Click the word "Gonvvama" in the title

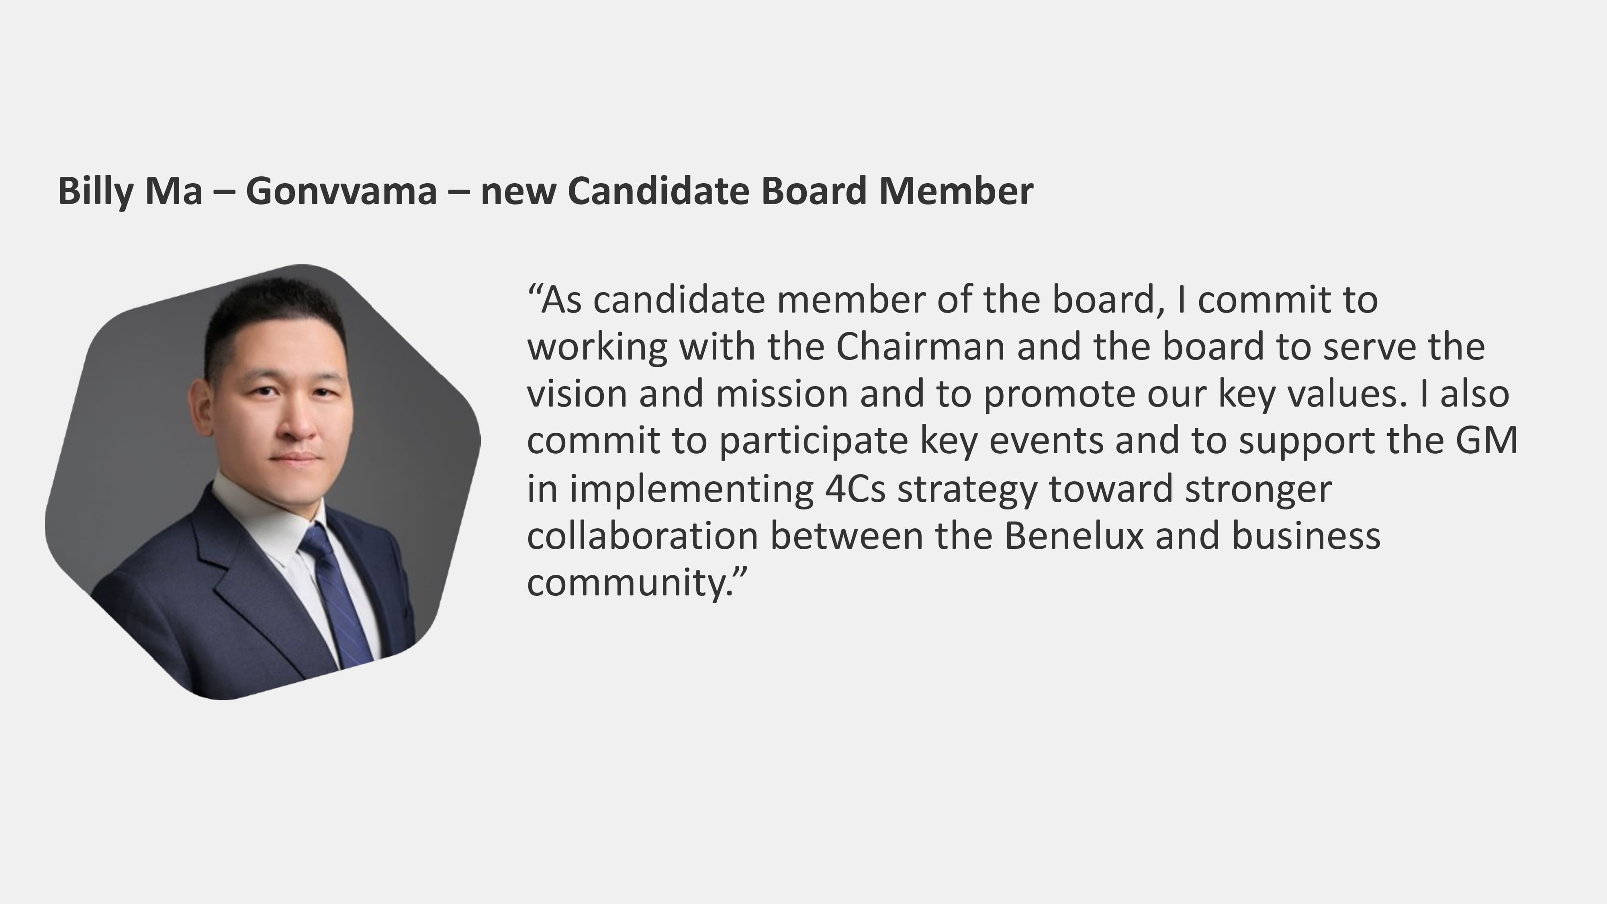pos(341,191)
